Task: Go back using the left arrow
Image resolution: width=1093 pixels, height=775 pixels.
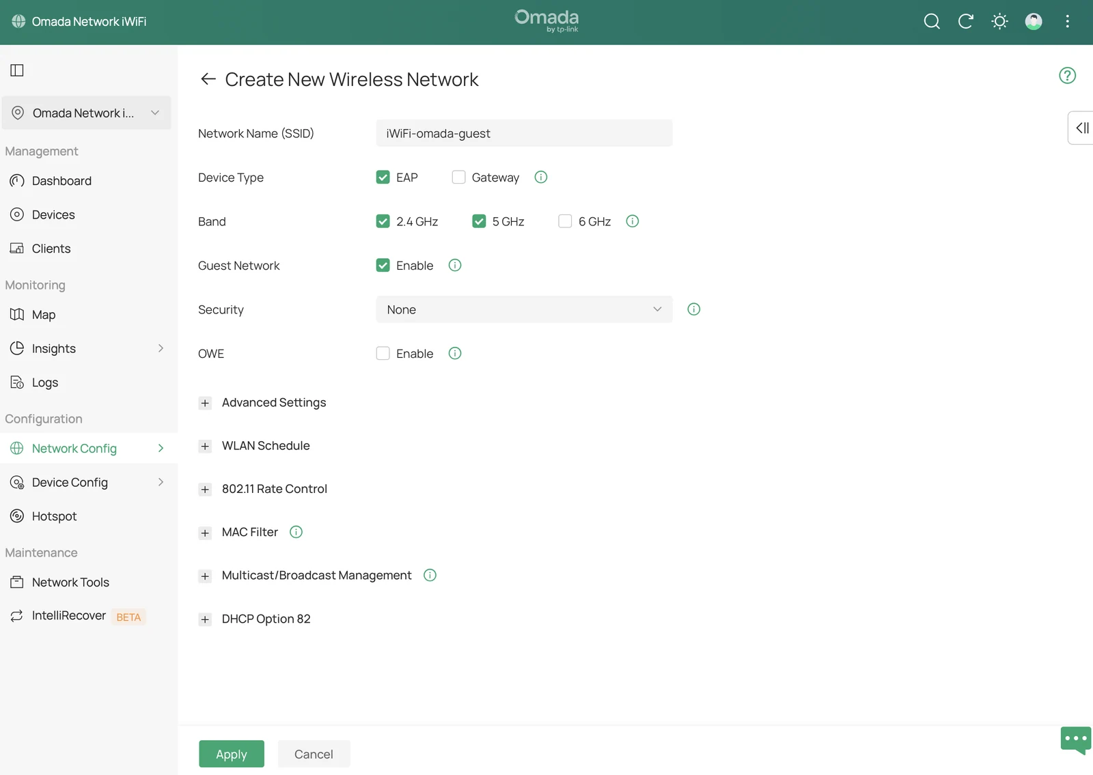Action: tap(208, 79)
